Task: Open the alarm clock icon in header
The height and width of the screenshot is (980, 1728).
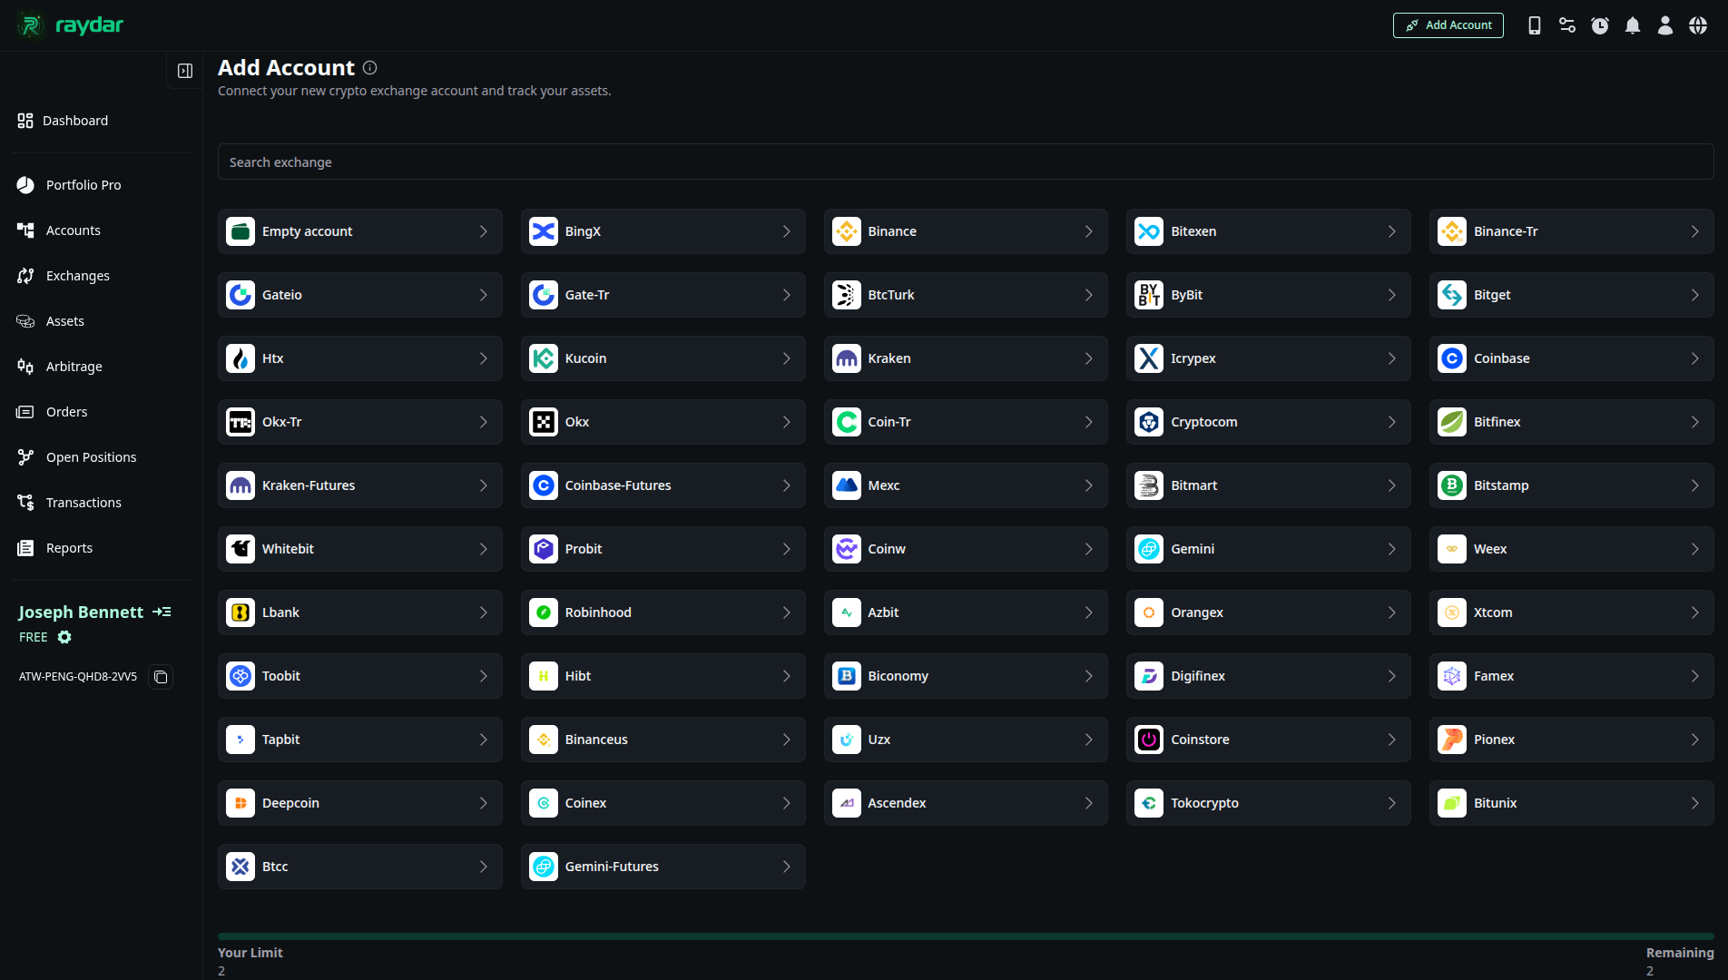Action: coord(1600,25)
